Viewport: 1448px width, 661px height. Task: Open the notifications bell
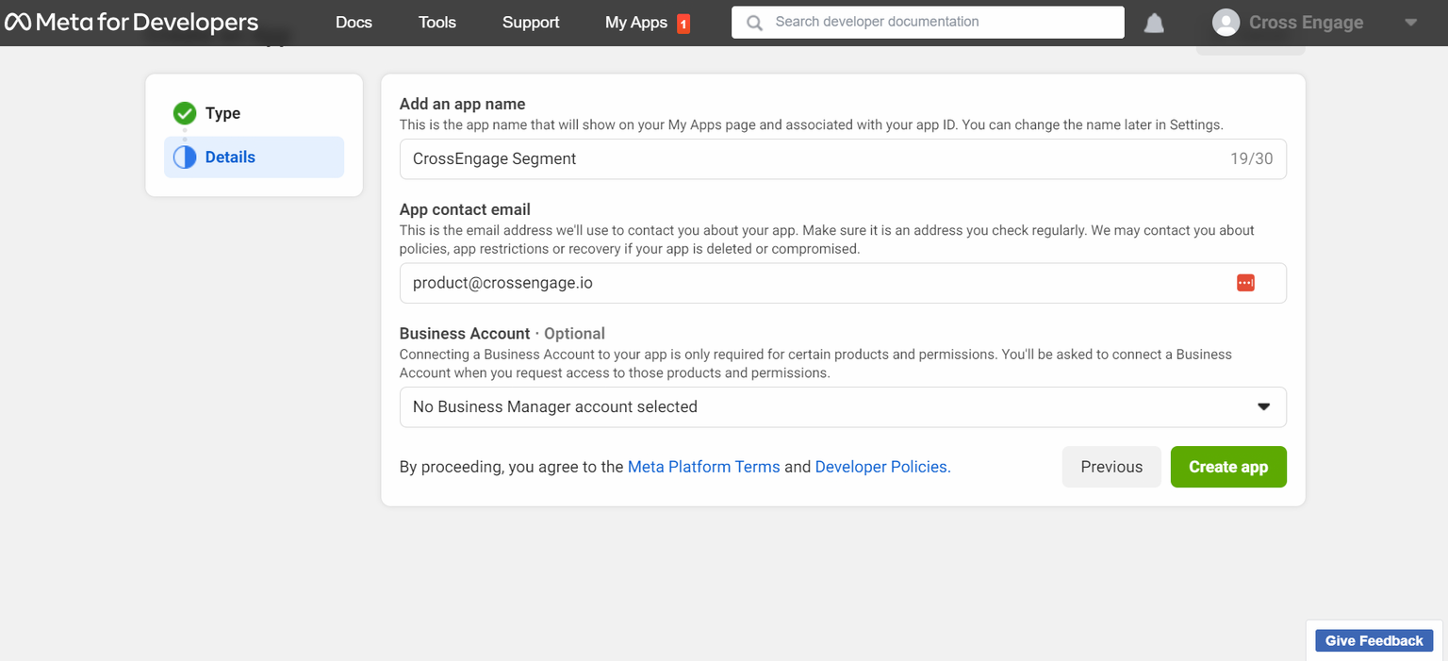1154,23
